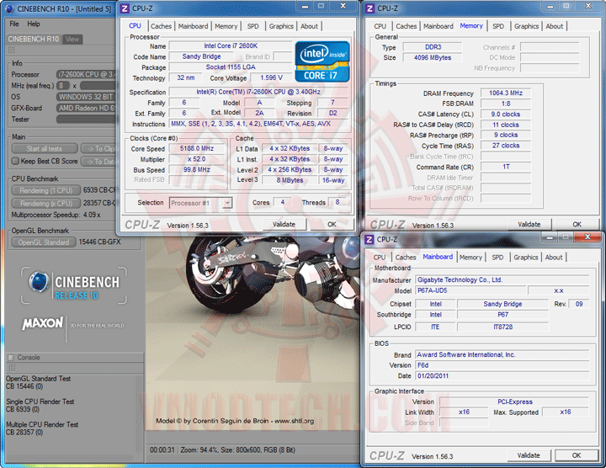Open the About tab in the CPU window
Screen dimensions: 606x468
pyautogui.click(x=309, y=26)
